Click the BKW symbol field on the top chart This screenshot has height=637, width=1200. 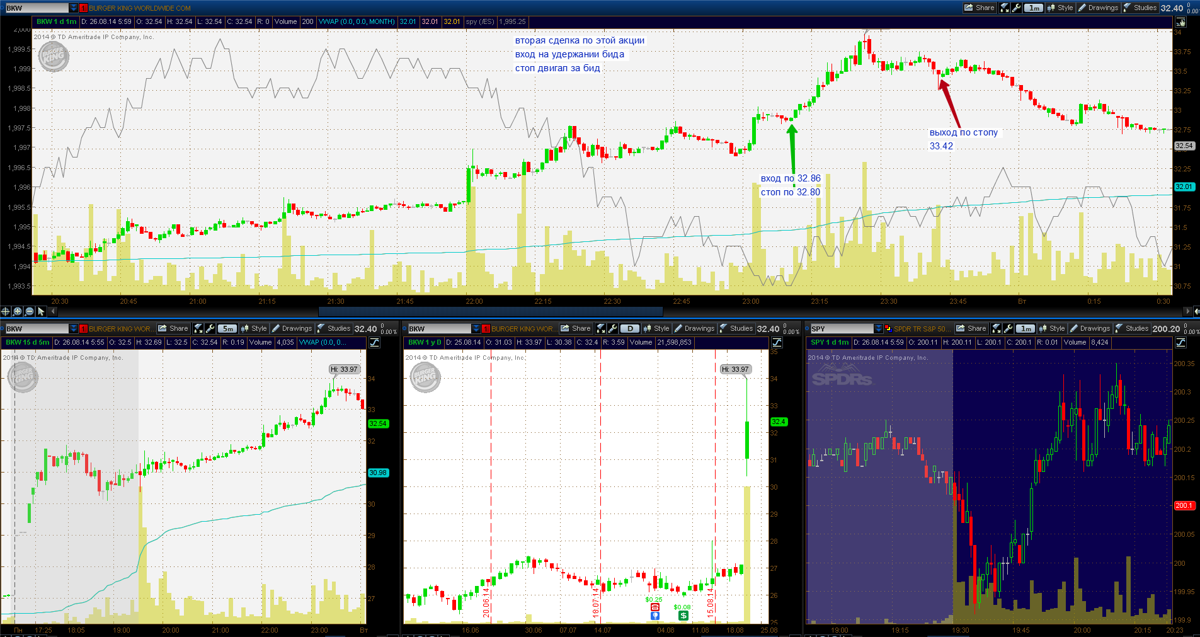click(37, 8)
